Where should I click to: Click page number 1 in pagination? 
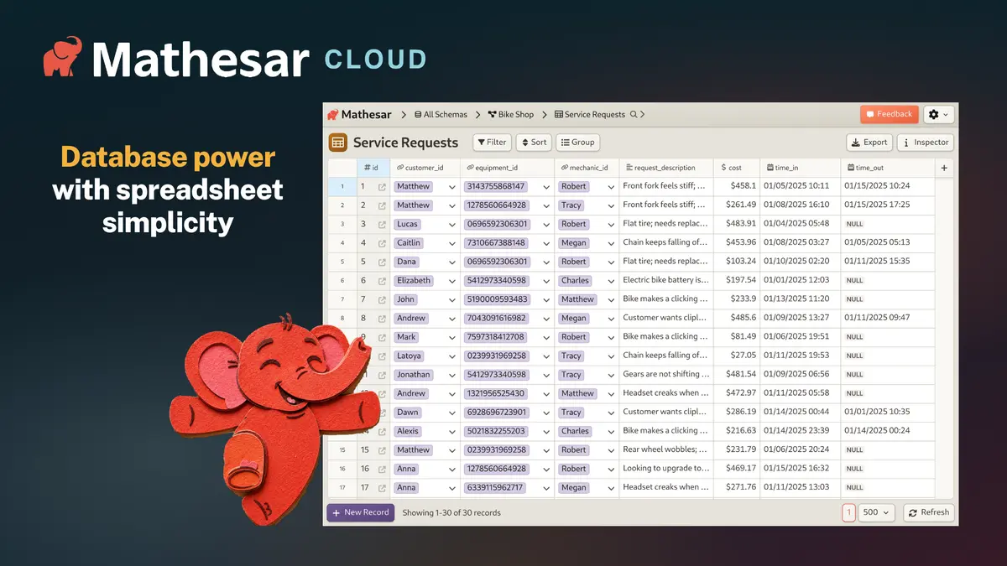click(848, 512)
